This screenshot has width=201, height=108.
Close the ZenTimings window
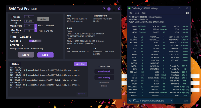[x=187, y=8]
